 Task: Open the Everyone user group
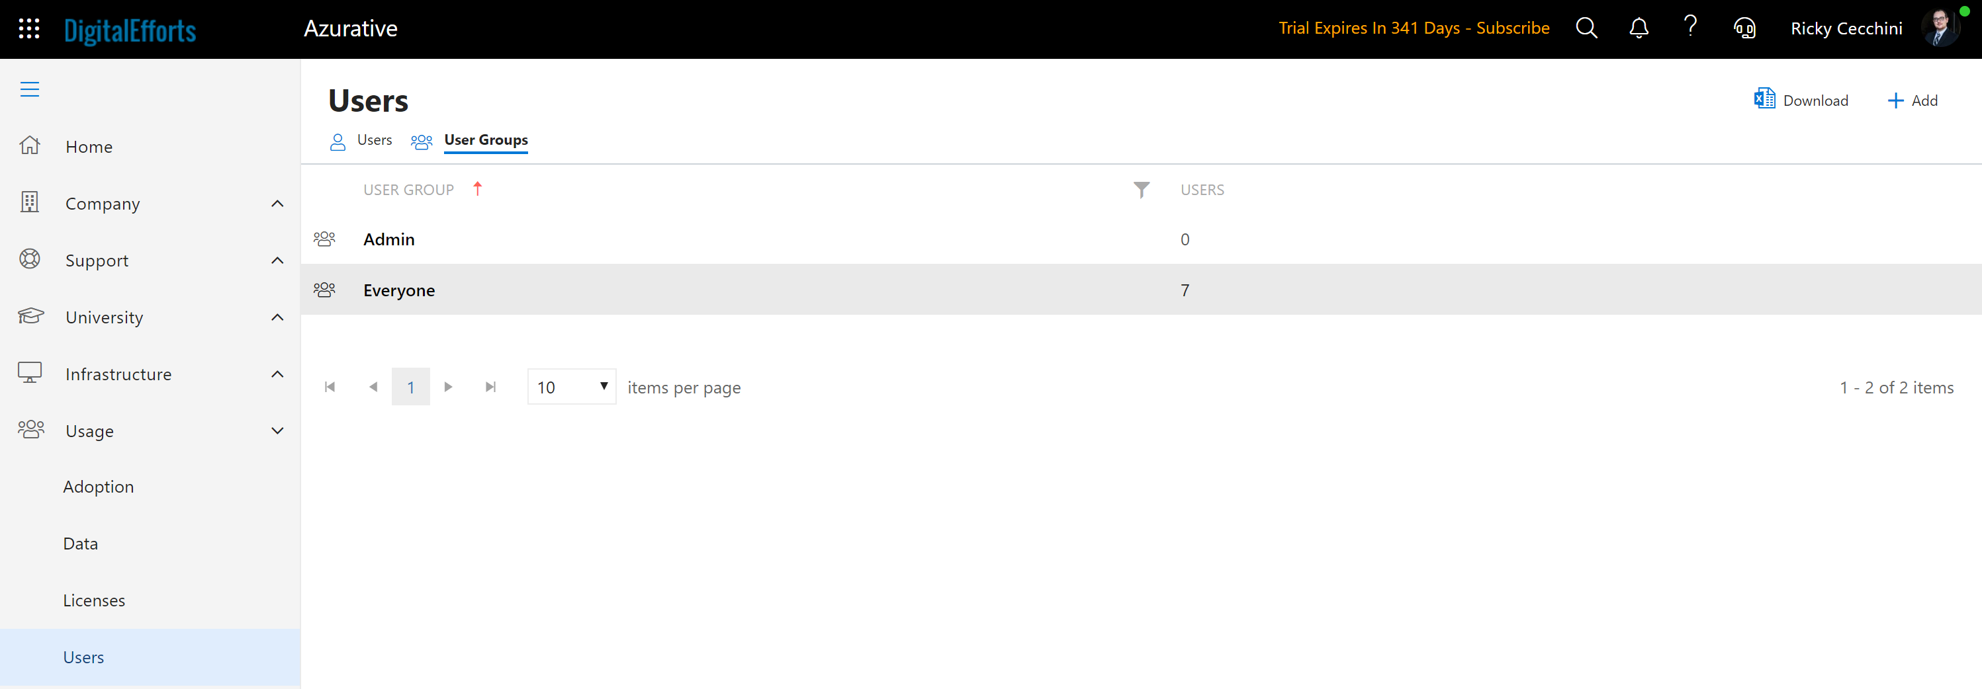click(x=398, y=291)
